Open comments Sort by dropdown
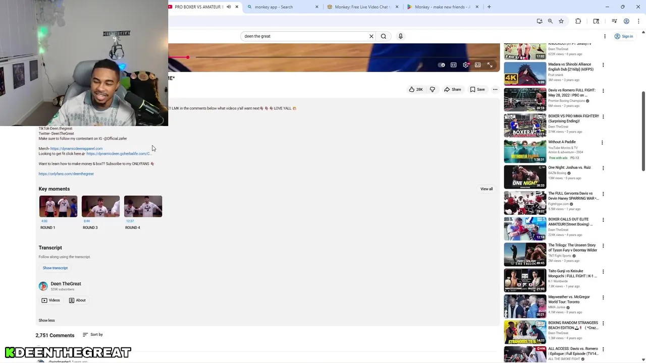 point(92,335)
